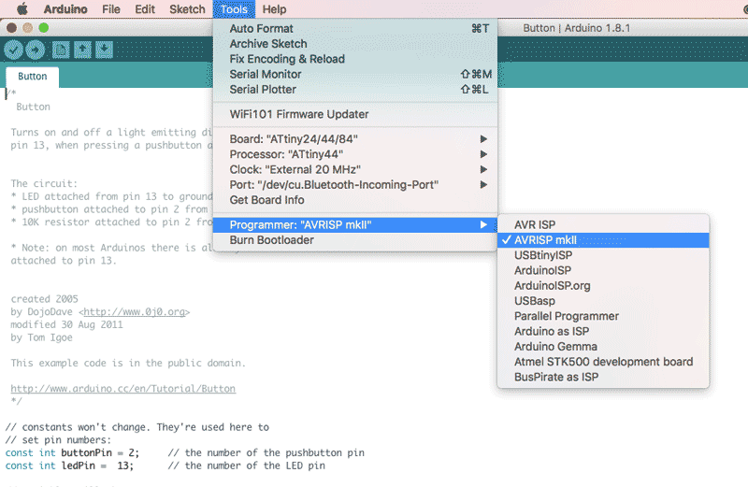Select ArduinoISP programmer

603,270
